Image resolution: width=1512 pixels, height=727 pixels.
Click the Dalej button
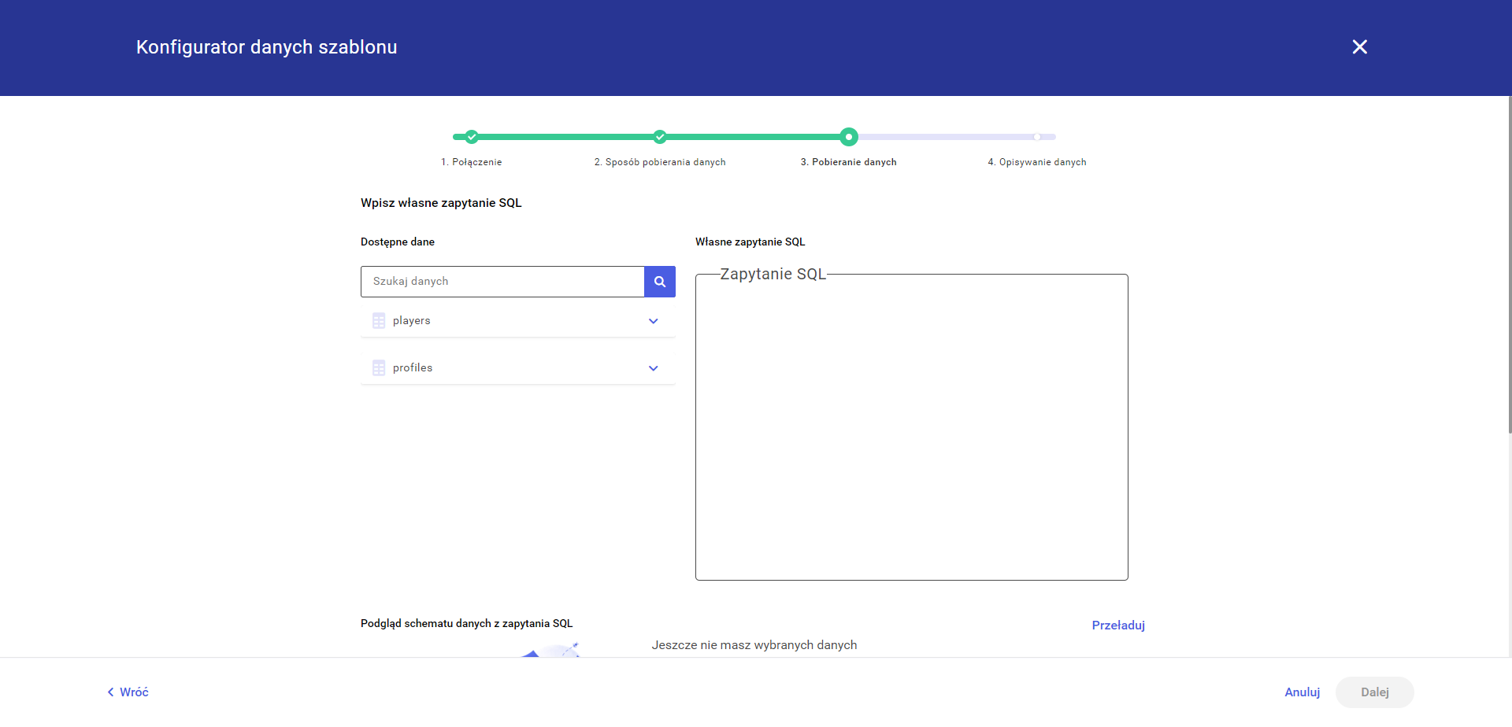[1375, 692]
